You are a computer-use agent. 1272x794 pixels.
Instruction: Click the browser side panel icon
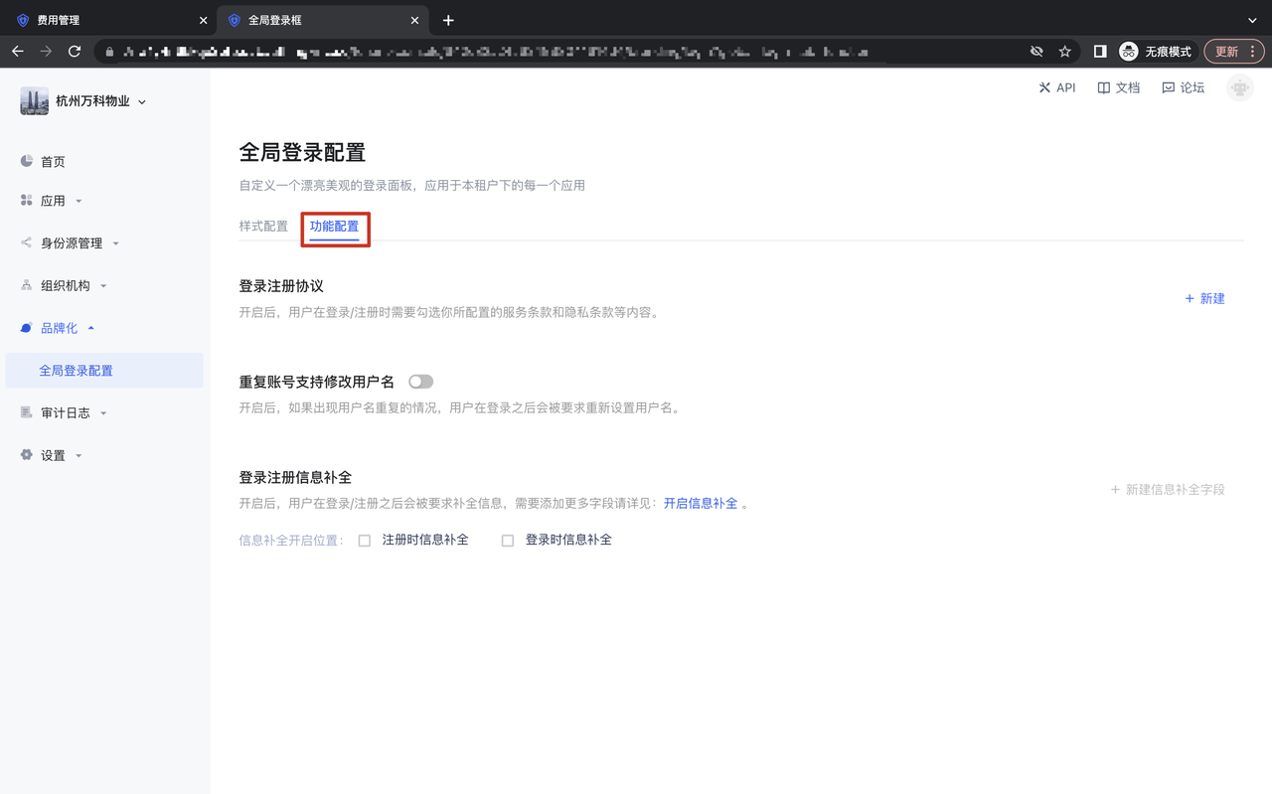[x=1100, y=52]
